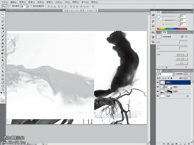Select the Rectangle shape tool
This screenshot has width=194, height=145.
click(3, 75)
